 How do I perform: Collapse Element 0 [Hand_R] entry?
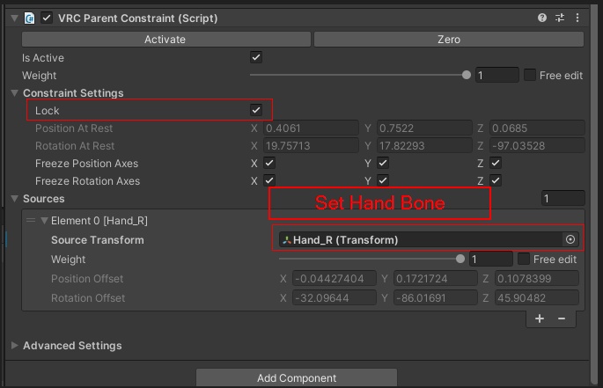[x=44, y=220]
